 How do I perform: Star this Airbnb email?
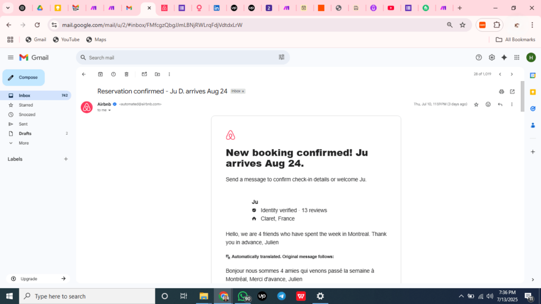coord(476,104)
